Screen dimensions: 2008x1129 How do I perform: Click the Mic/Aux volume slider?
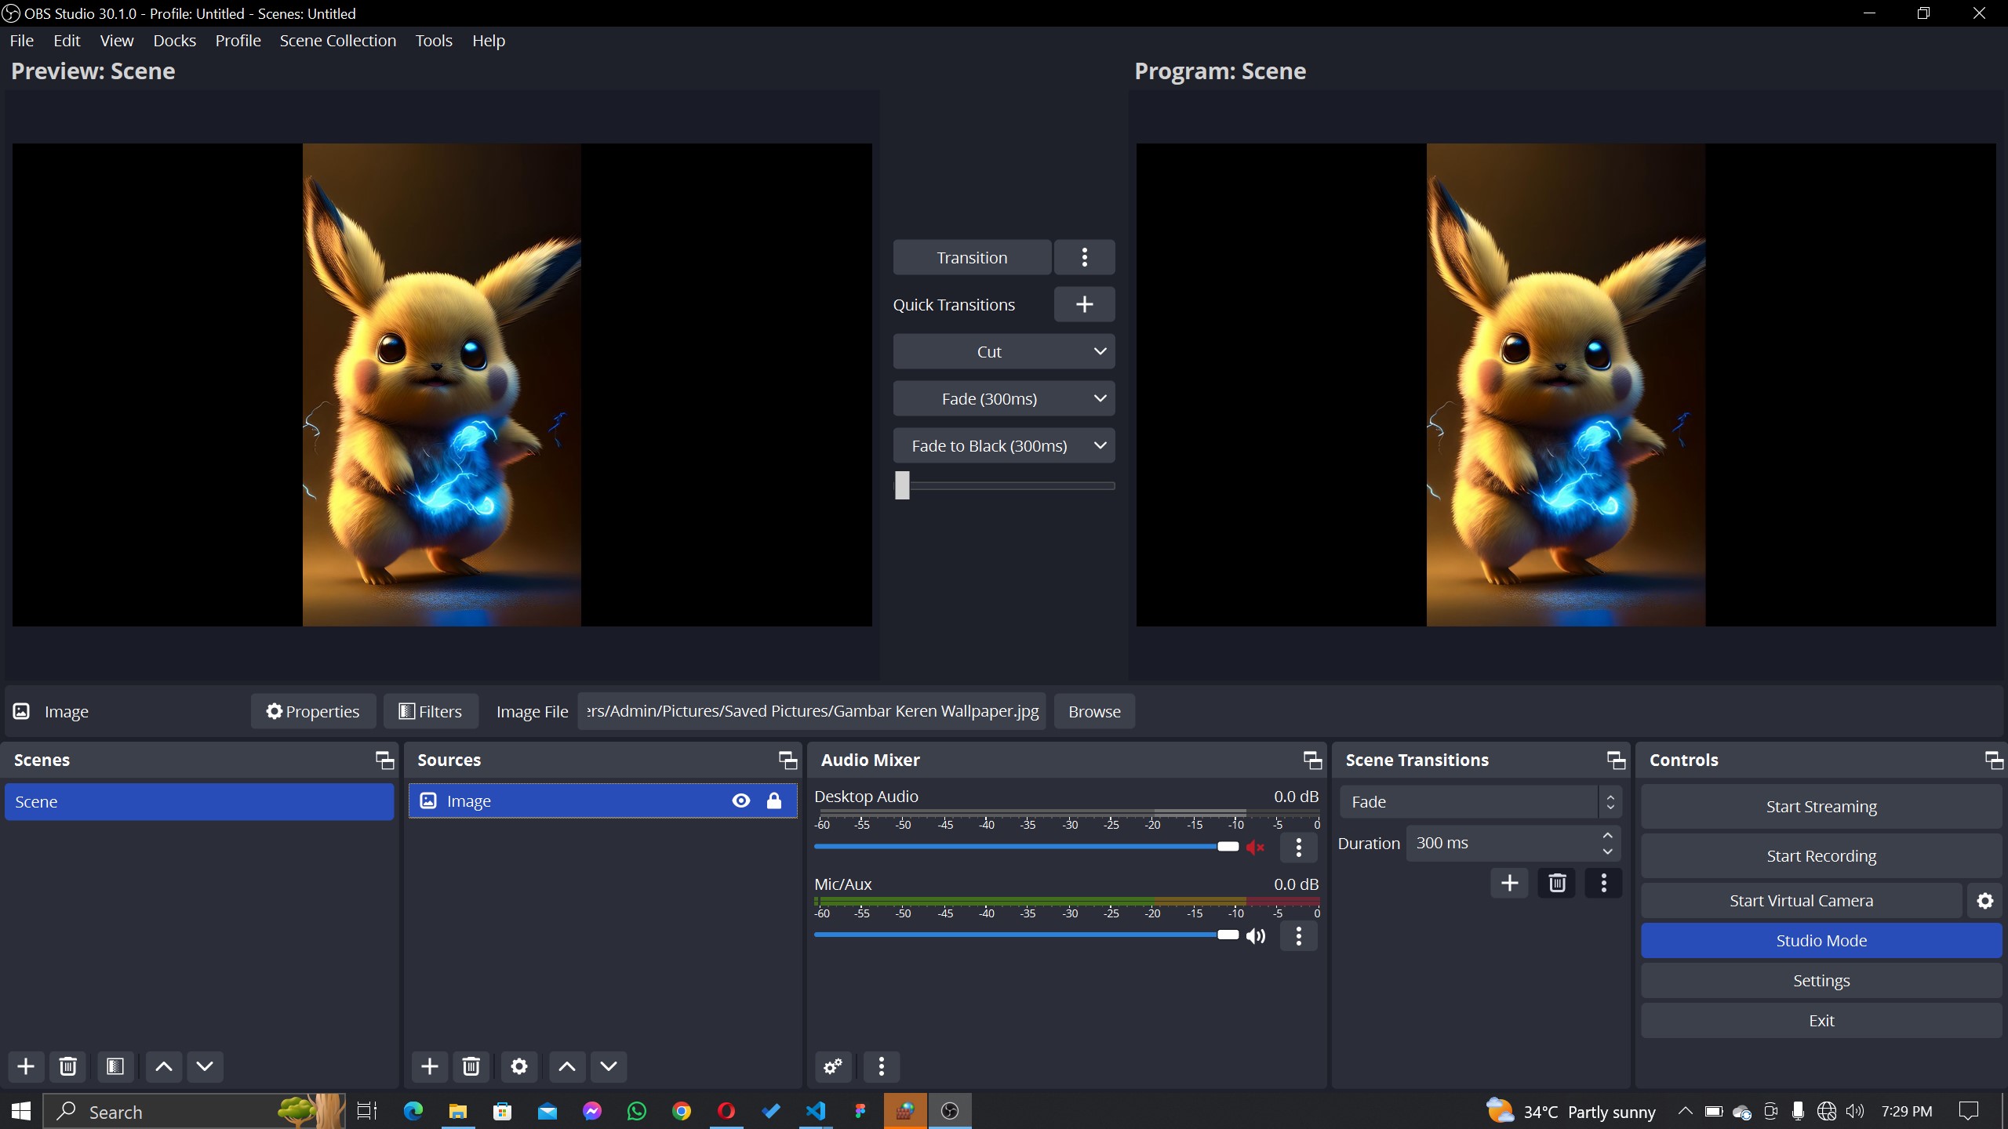(1020, 935)
